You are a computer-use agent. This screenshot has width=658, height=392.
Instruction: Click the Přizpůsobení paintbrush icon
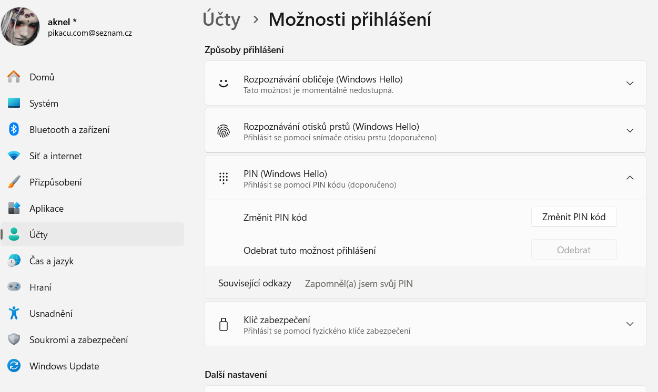tap(14, 182)
